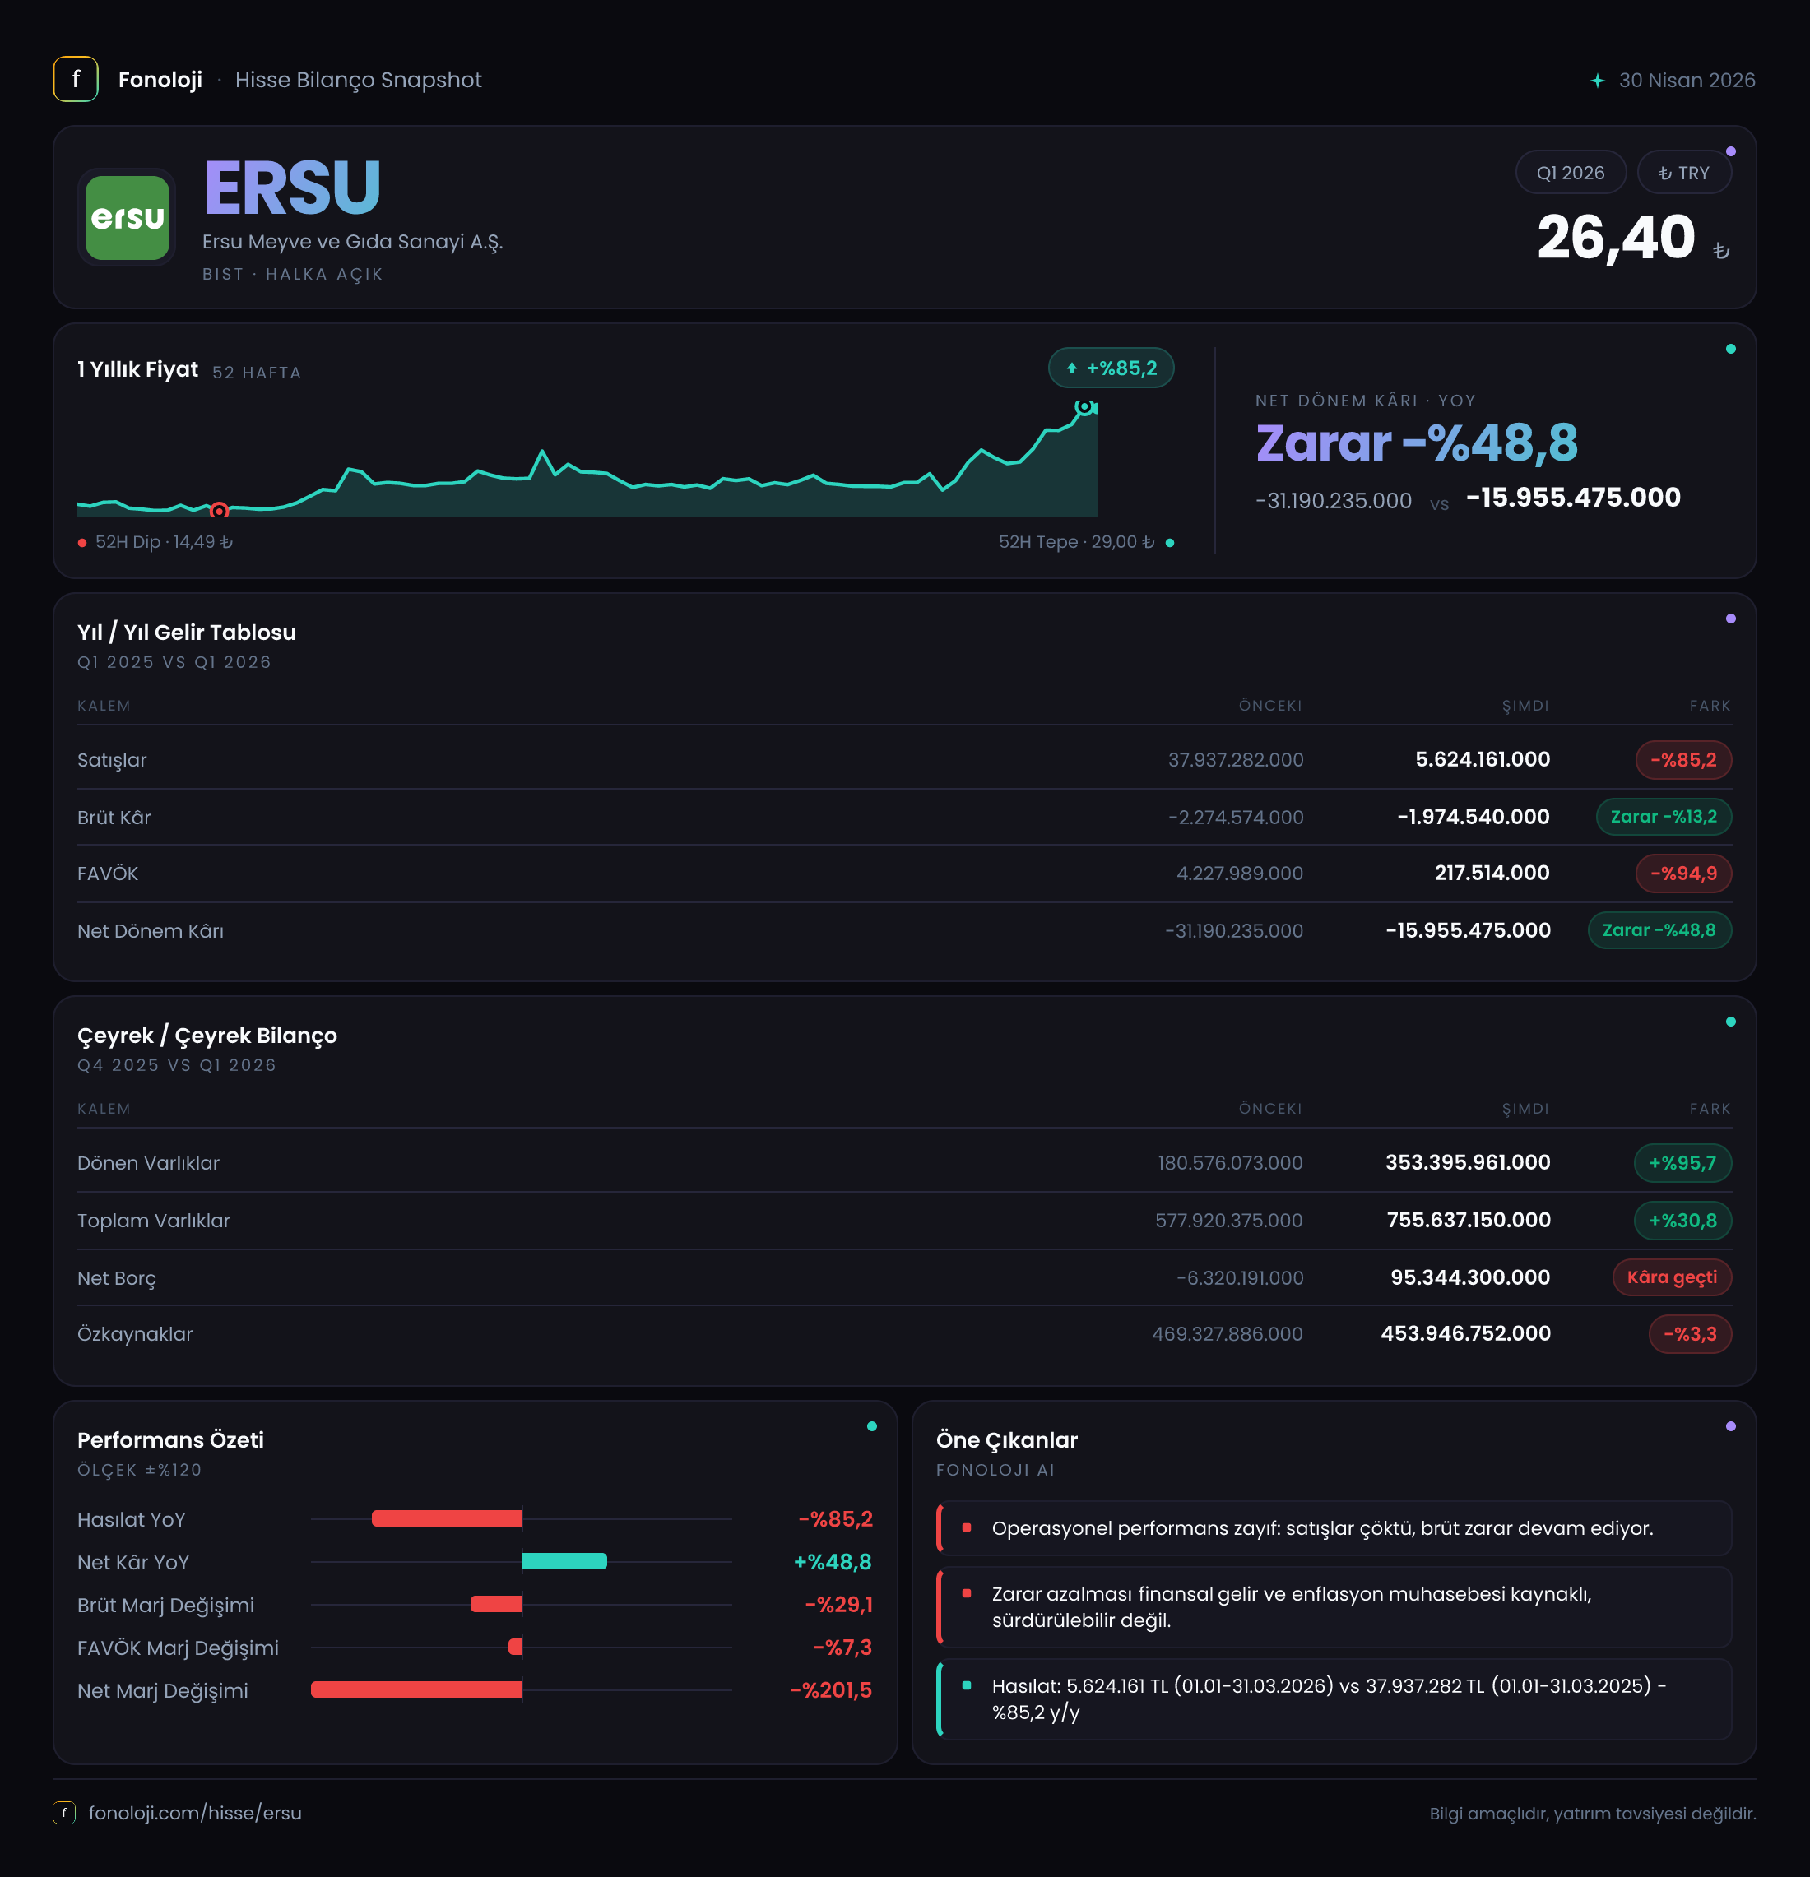Screen dimensions: 1810x1877
Task: Click the Net Kâr YoY teal bar
Action: click(564, 1561)
